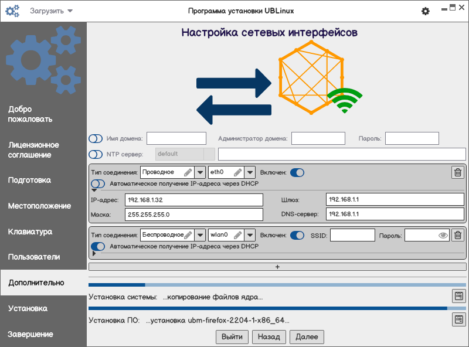This screenshot has width=469, height=347.
Task: Show the wireless password with eye icon
Action: pos(443,236)
